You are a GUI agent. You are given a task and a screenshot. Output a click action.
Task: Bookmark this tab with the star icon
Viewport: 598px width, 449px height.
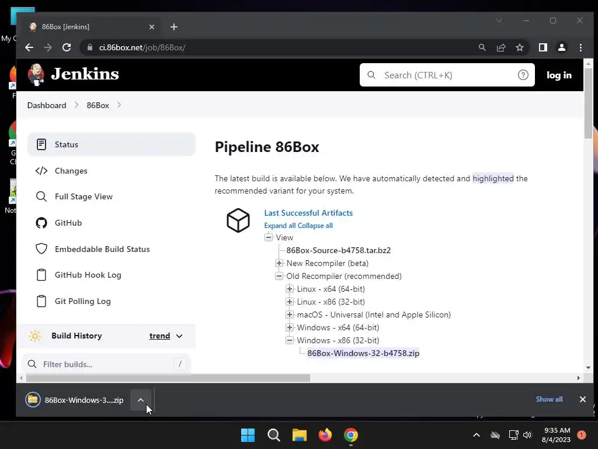(x=519, y=47)
